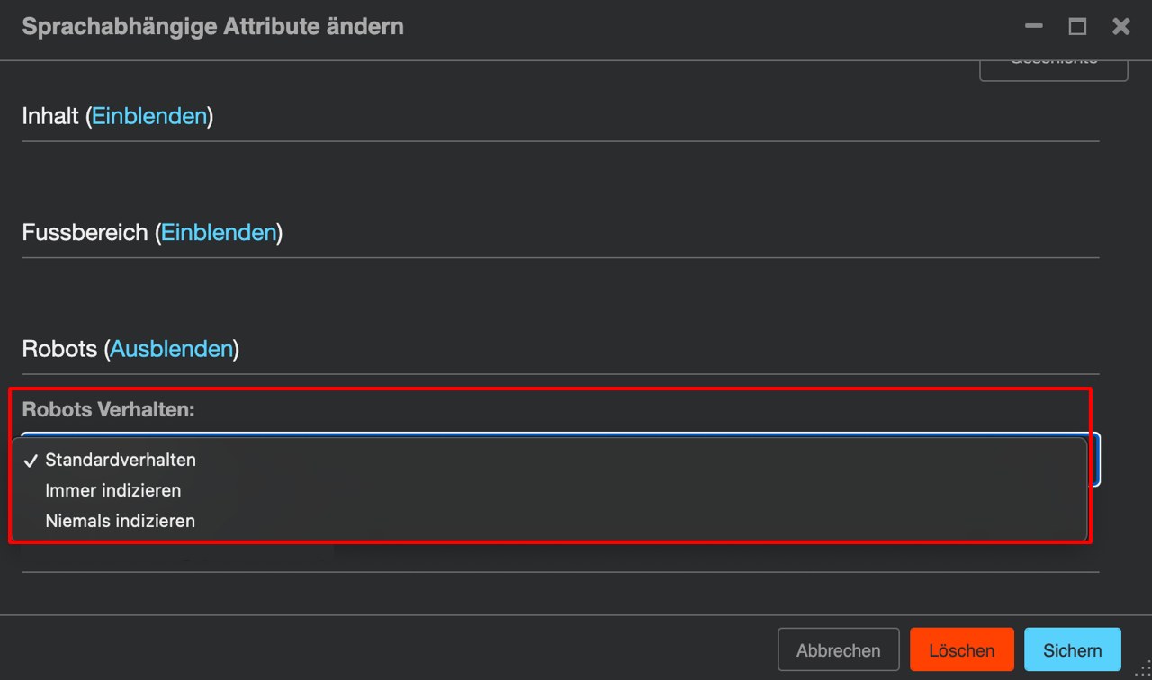This screenshot has height=680, width=1152.
Task: Click the dialog title Sprachabhängige Attribute ändern
Action: pos(212,27)
